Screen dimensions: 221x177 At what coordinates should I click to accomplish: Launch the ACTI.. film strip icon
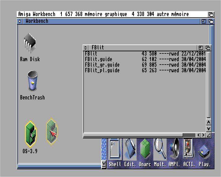[x=188, y=149]
